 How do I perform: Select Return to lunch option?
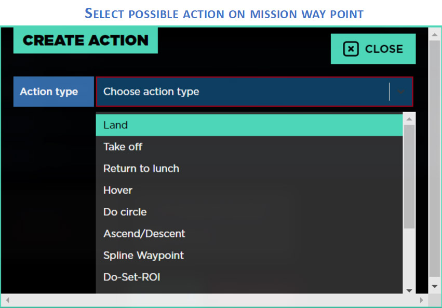coord(141,169)
